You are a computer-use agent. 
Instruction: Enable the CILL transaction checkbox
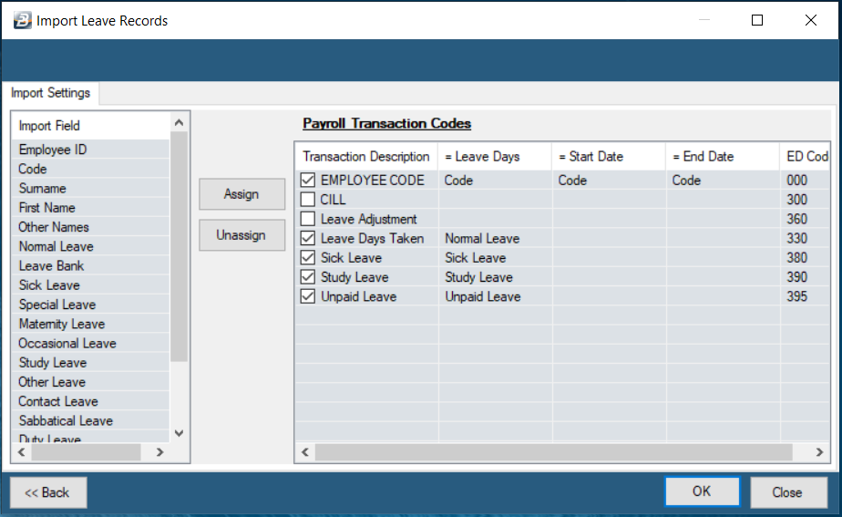tap(308, 200)
